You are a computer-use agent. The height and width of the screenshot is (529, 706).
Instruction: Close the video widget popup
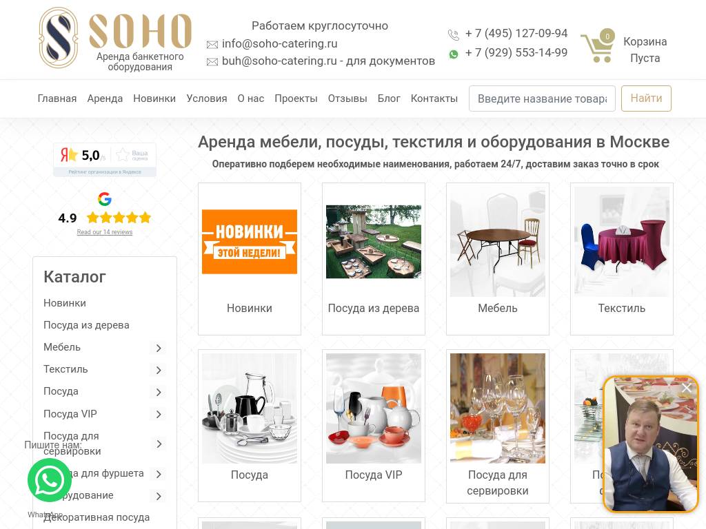tap(686, 387)
